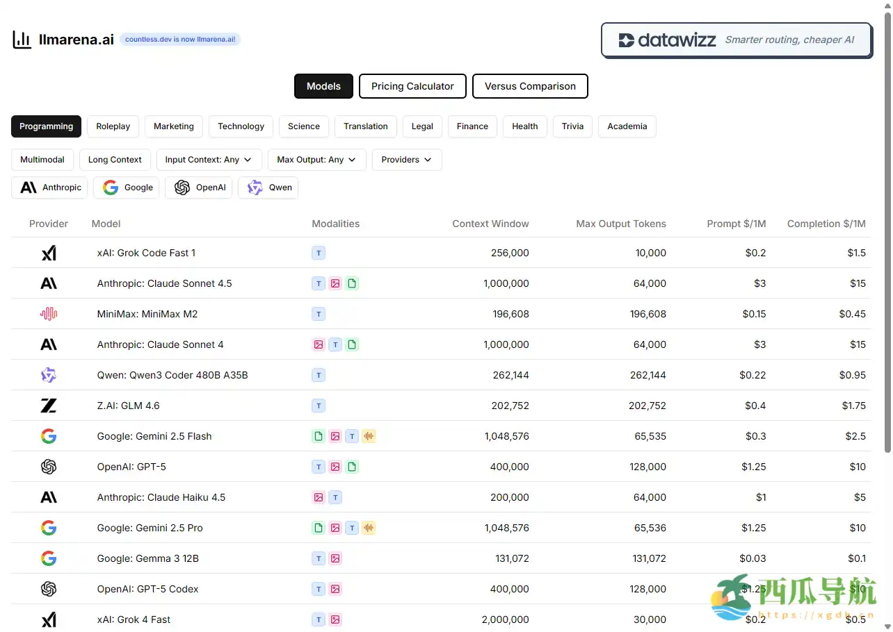The height and width of the screenshot is (632, 893).
Task: Open the Providers dropdown
Action: click(407, 160)
